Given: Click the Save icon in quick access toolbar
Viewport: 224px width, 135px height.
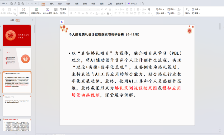Looking at the screenshot, I should pyautogui.click(x=11, y=4).
